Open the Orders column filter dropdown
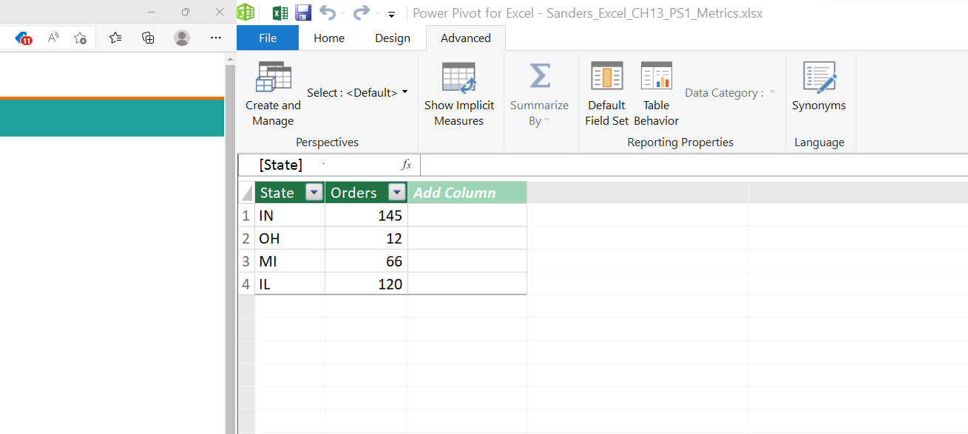This screenshot has height=434, width=968. point(397,193)
